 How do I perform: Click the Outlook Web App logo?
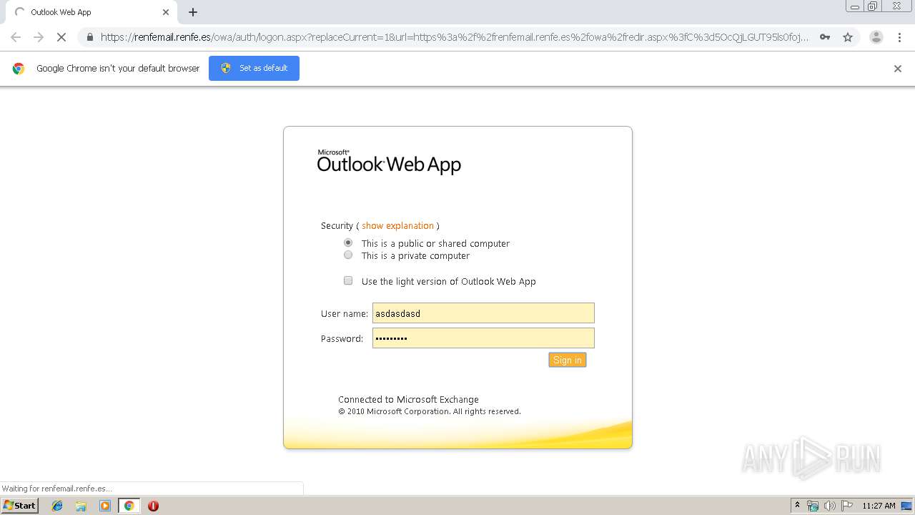pos(389,162)
